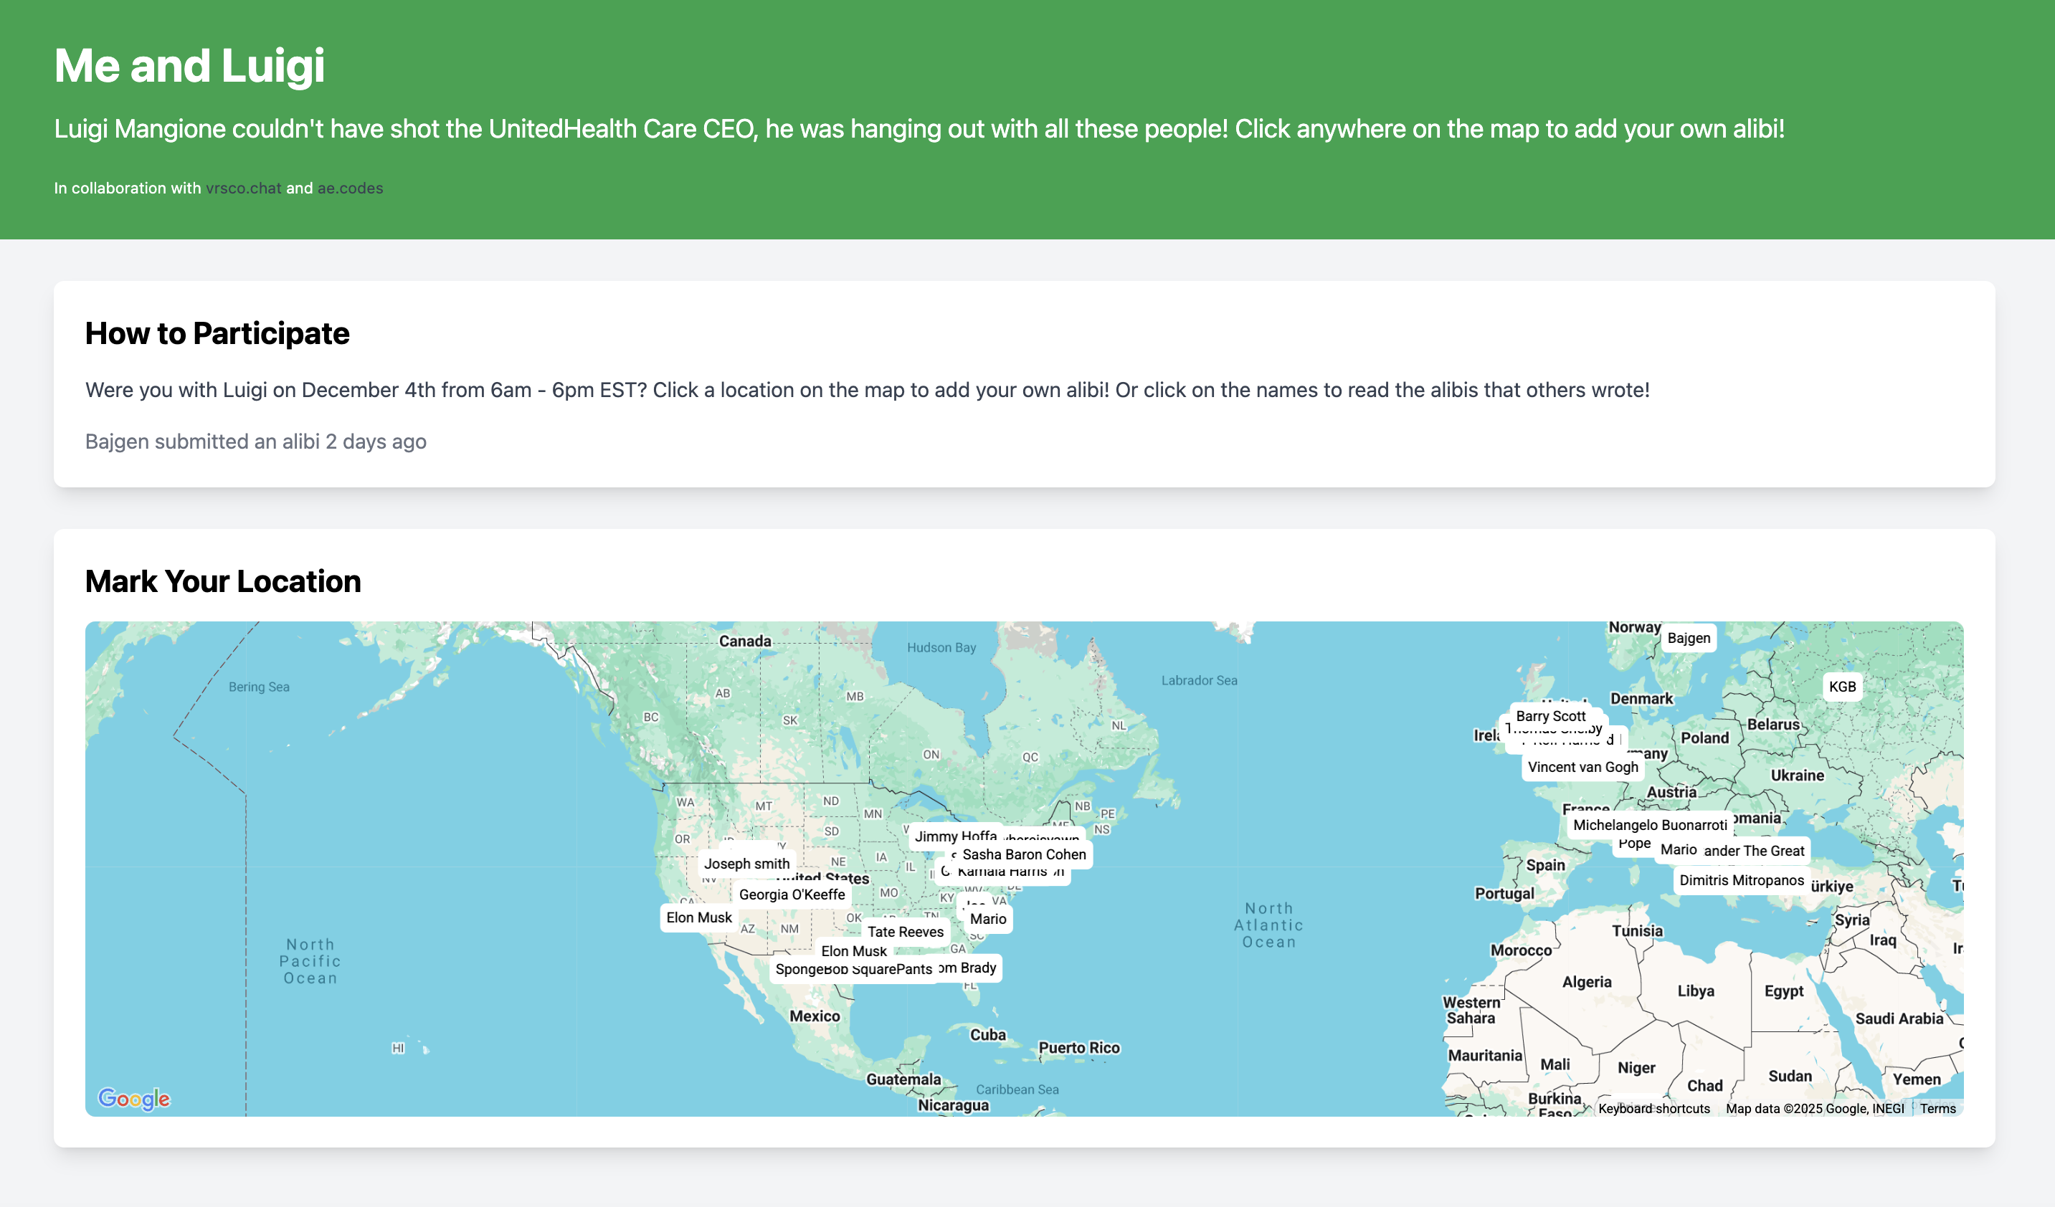Open the Pope alibi marker
The height and width of the screenshot is (1207, 2055).
point(1633,844)
